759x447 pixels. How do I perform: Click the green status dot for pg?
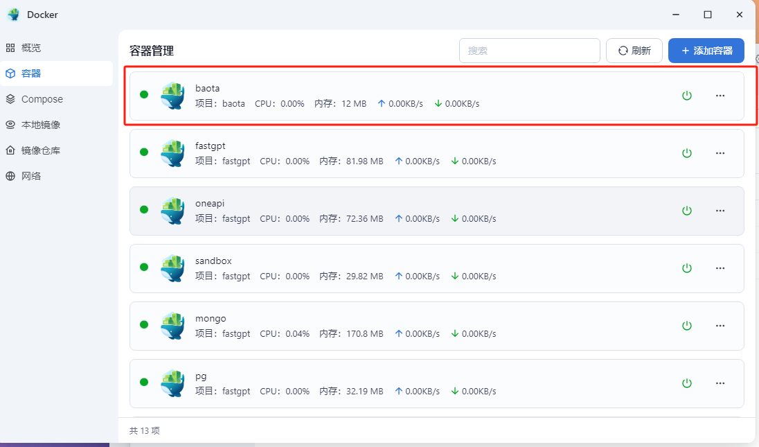[x=144, y=382]
